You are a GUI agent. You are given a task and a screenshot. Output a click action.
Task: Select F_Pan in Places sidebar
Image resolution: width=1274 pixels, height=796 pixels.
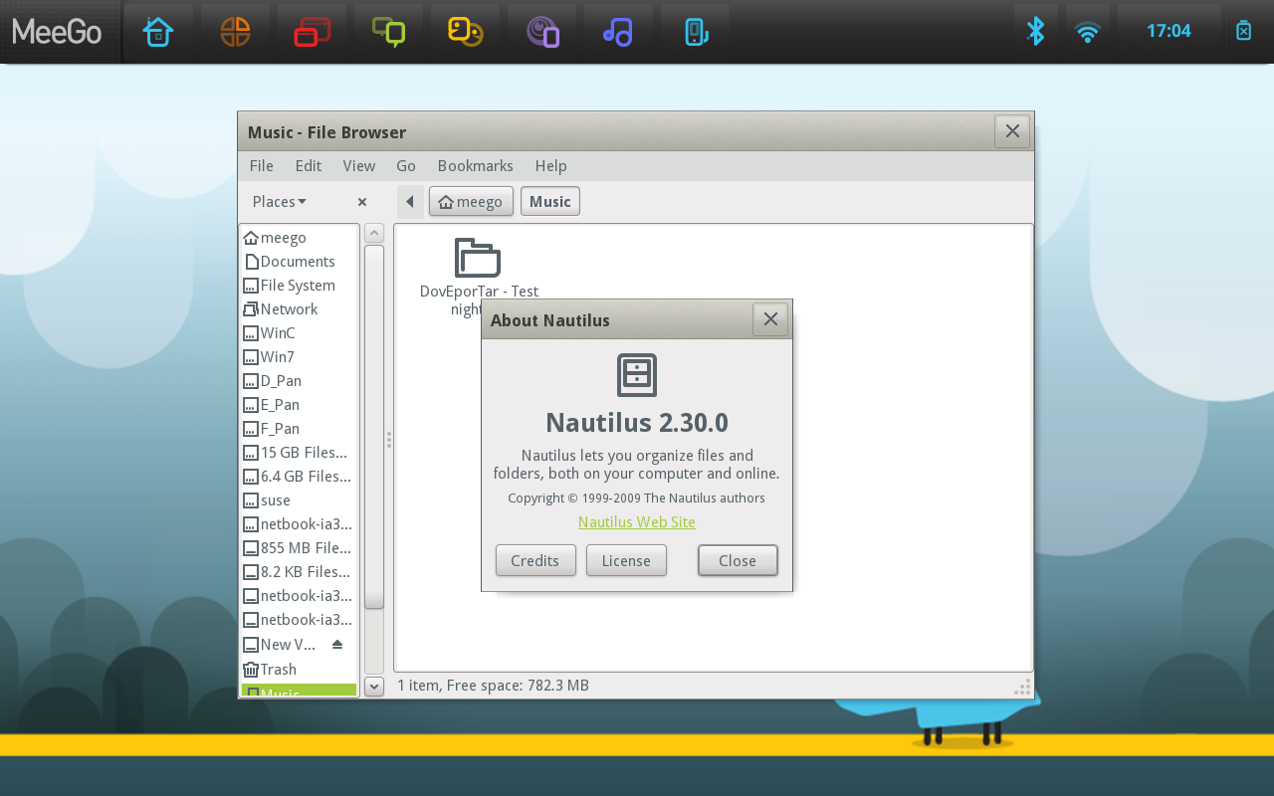tap(299, 429)
